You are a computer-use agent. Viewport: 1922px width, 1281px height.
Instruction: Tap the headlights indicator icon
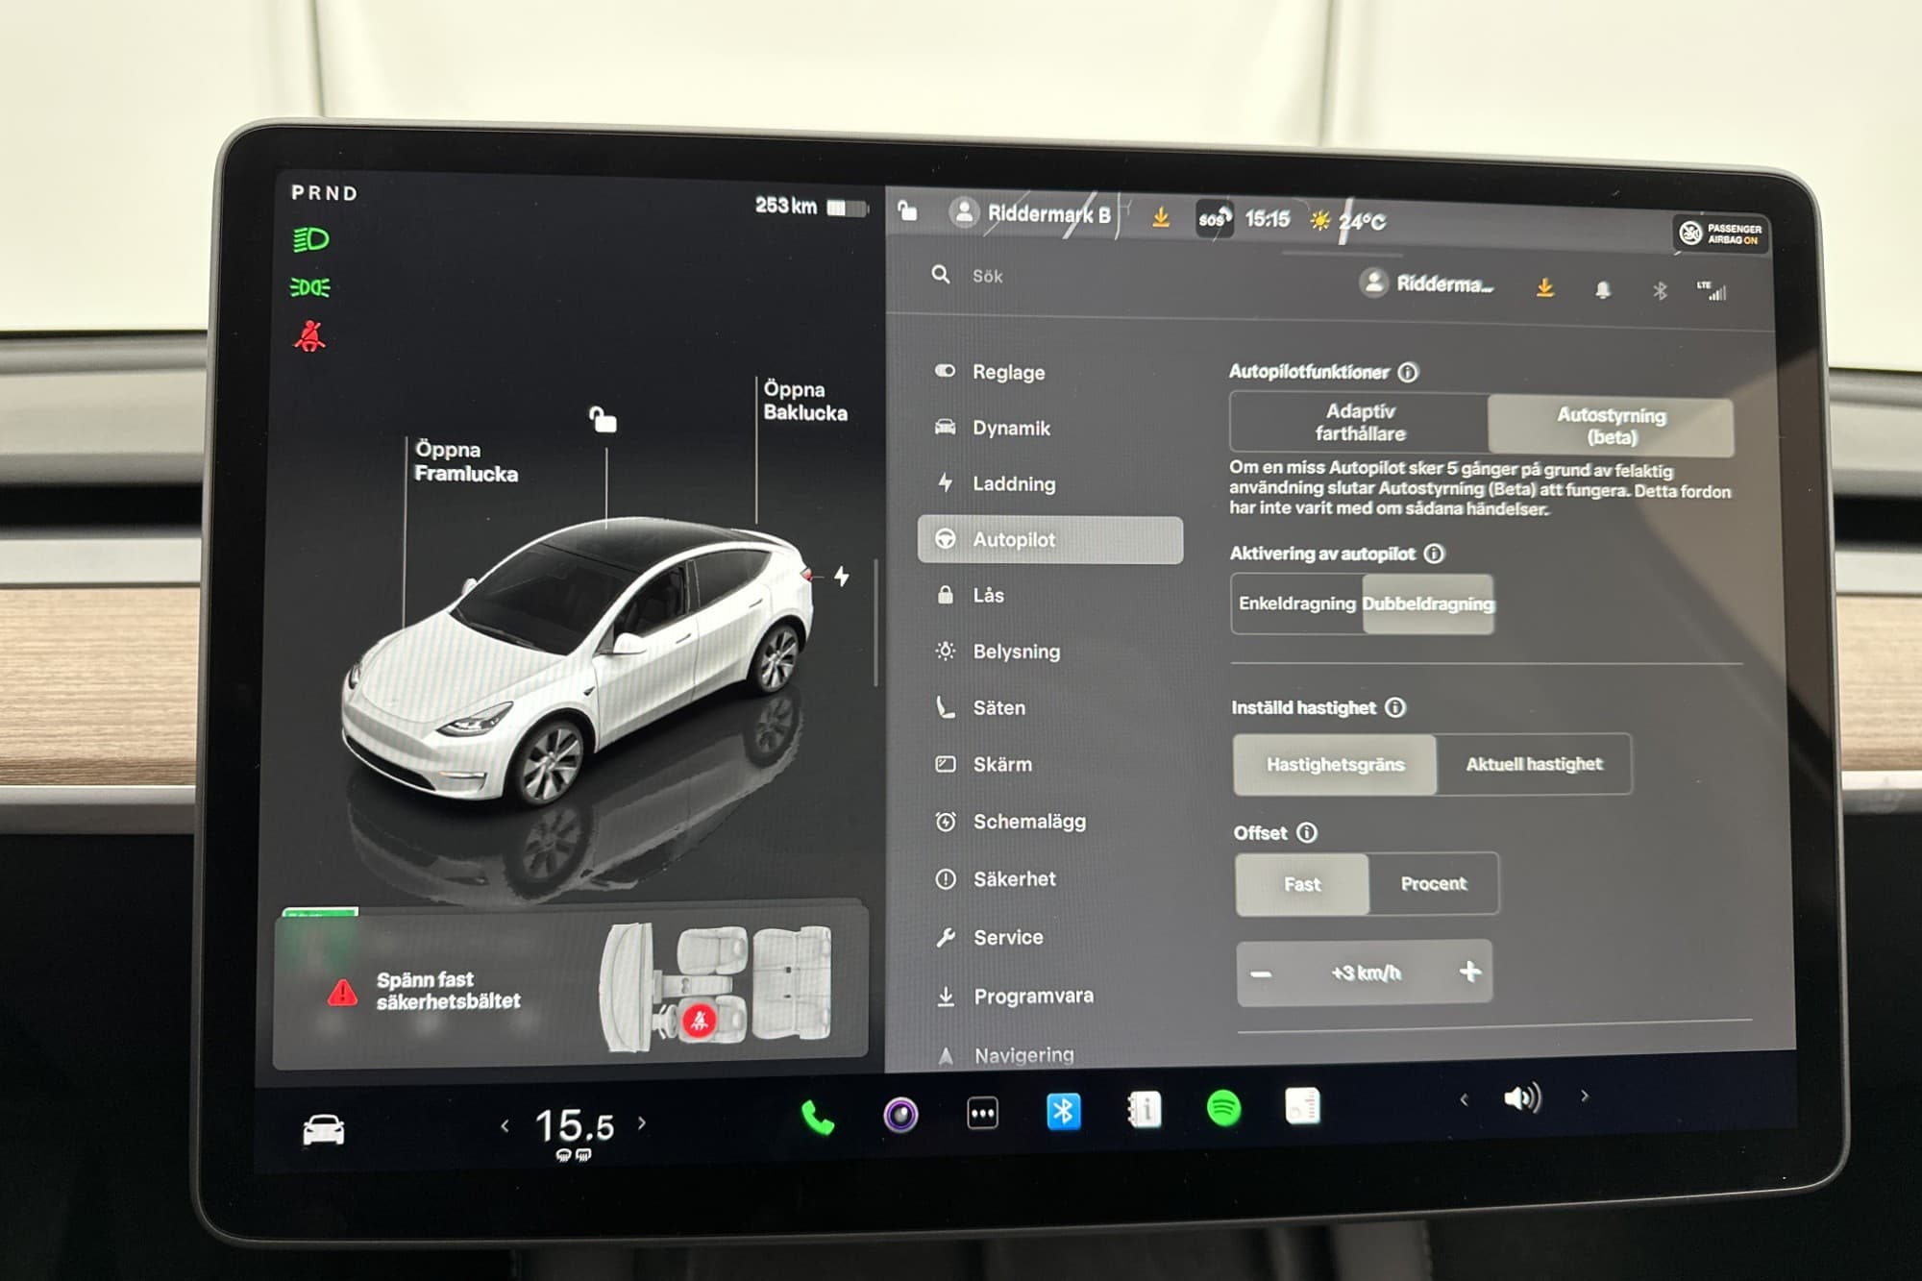coord(310,239)
